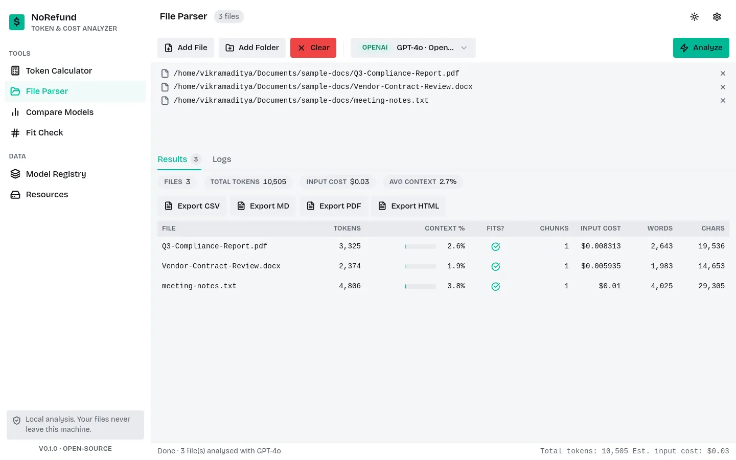Sort by the CHARS column header
Viewport: 736px width, 460px height.
[713, 228]
